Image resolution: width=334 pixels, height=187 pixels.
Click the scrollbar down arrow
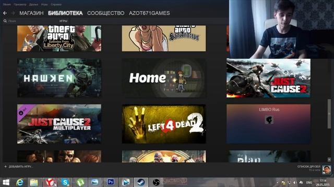click(329, 159)
